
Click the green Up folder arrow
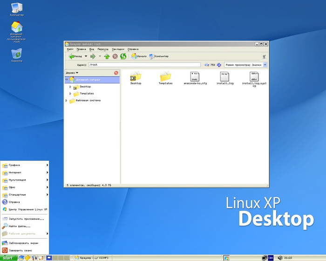click(107, 56)
